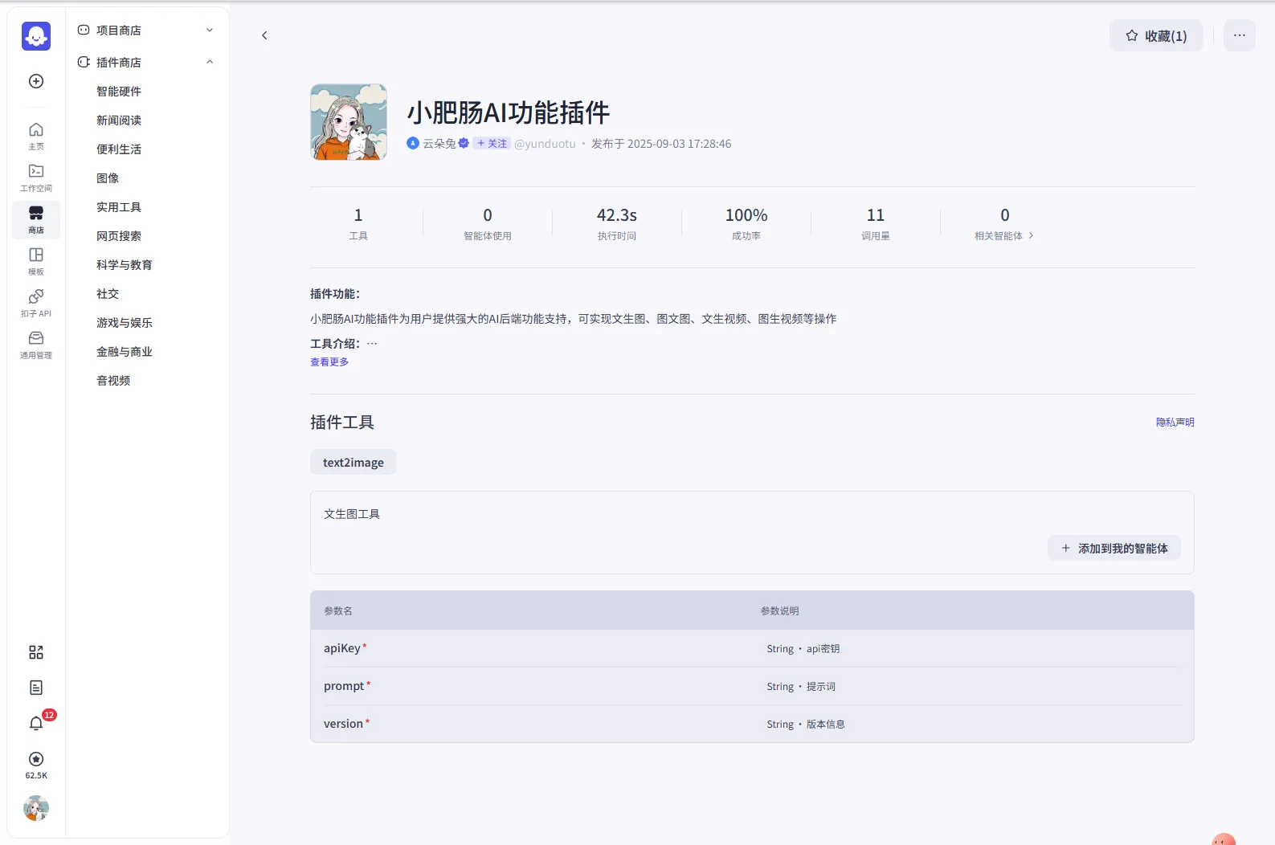Open notifications bell with 12 badge
Screen dimensions: 1275x845
(36, 723)
